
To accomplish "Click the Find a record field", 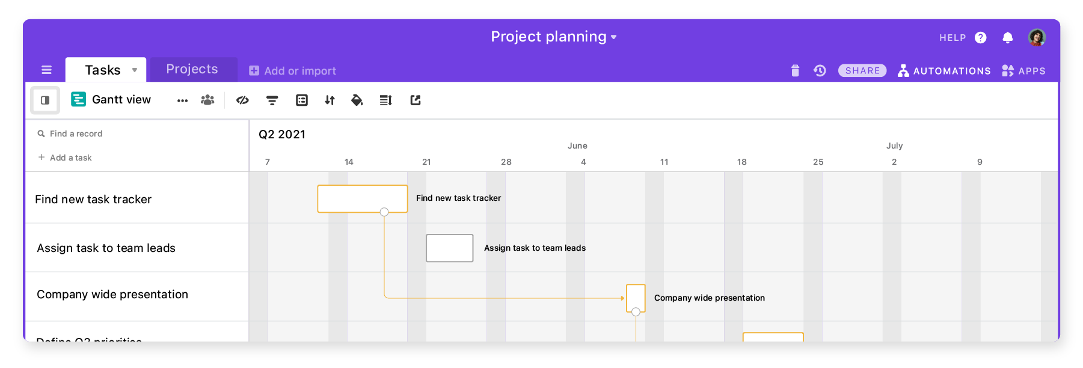I will point(137,133).
